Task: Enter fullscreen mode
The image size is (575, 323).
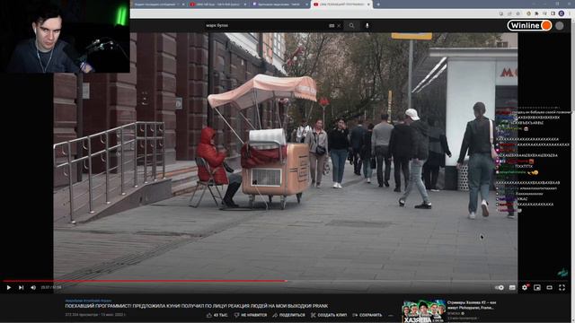Action: coord(562,288)
